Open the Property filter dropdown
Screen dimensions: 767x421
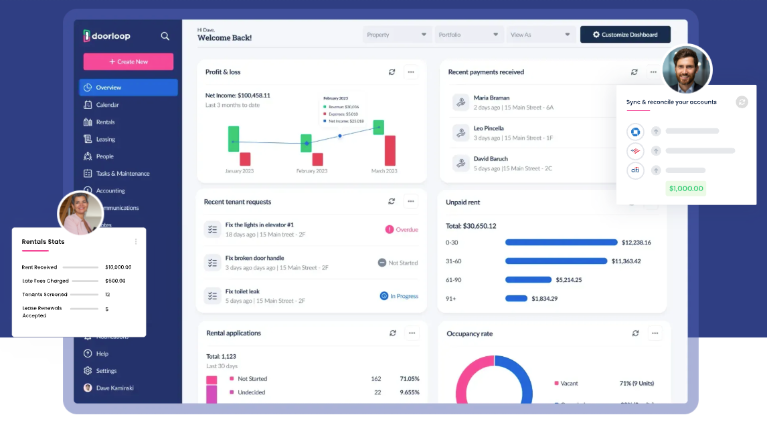(x=397, y=34)
